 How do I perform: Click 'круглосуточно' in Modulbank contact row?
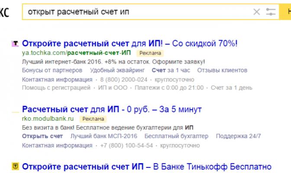pyautogui.click(x=180, y=145)
